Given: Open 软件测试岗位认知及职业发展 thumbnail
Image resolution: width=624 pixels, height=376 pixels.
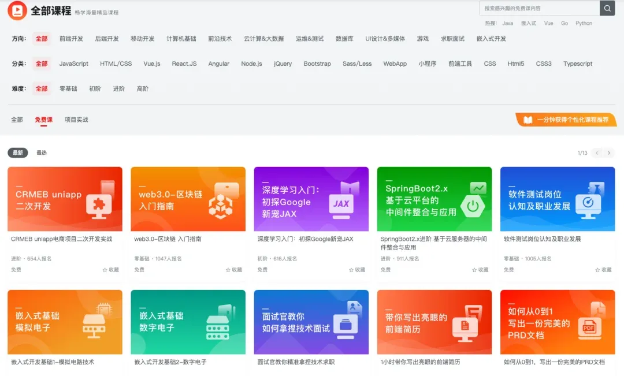Looking at the screenshot, I should 558,199.
